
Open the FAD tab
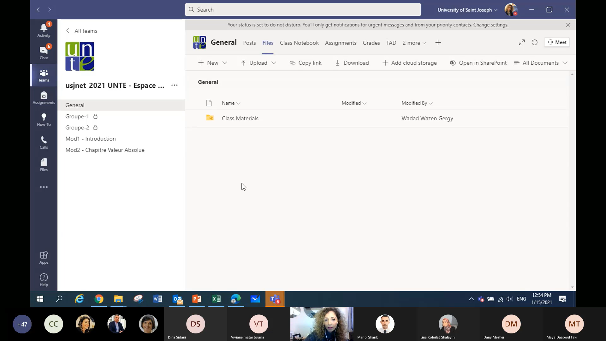391,43
